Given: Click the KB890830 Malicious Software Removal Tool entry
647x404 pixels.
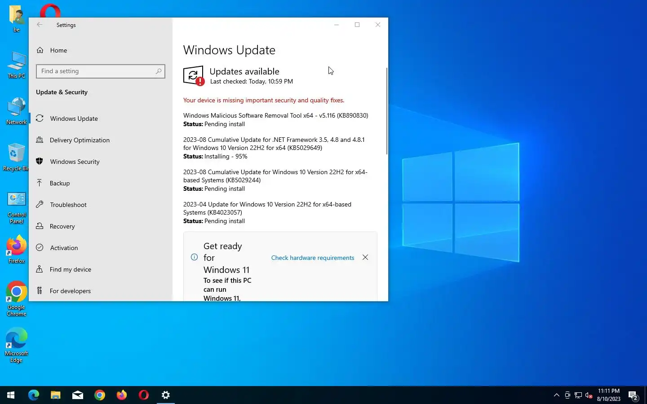Looking at the screenshot, I should tap(275, 119).
